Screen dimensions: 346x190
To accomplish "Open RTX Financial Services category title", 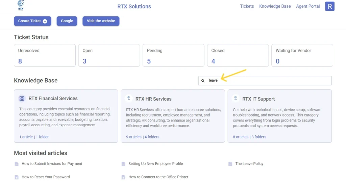I will tap(53, 99).
